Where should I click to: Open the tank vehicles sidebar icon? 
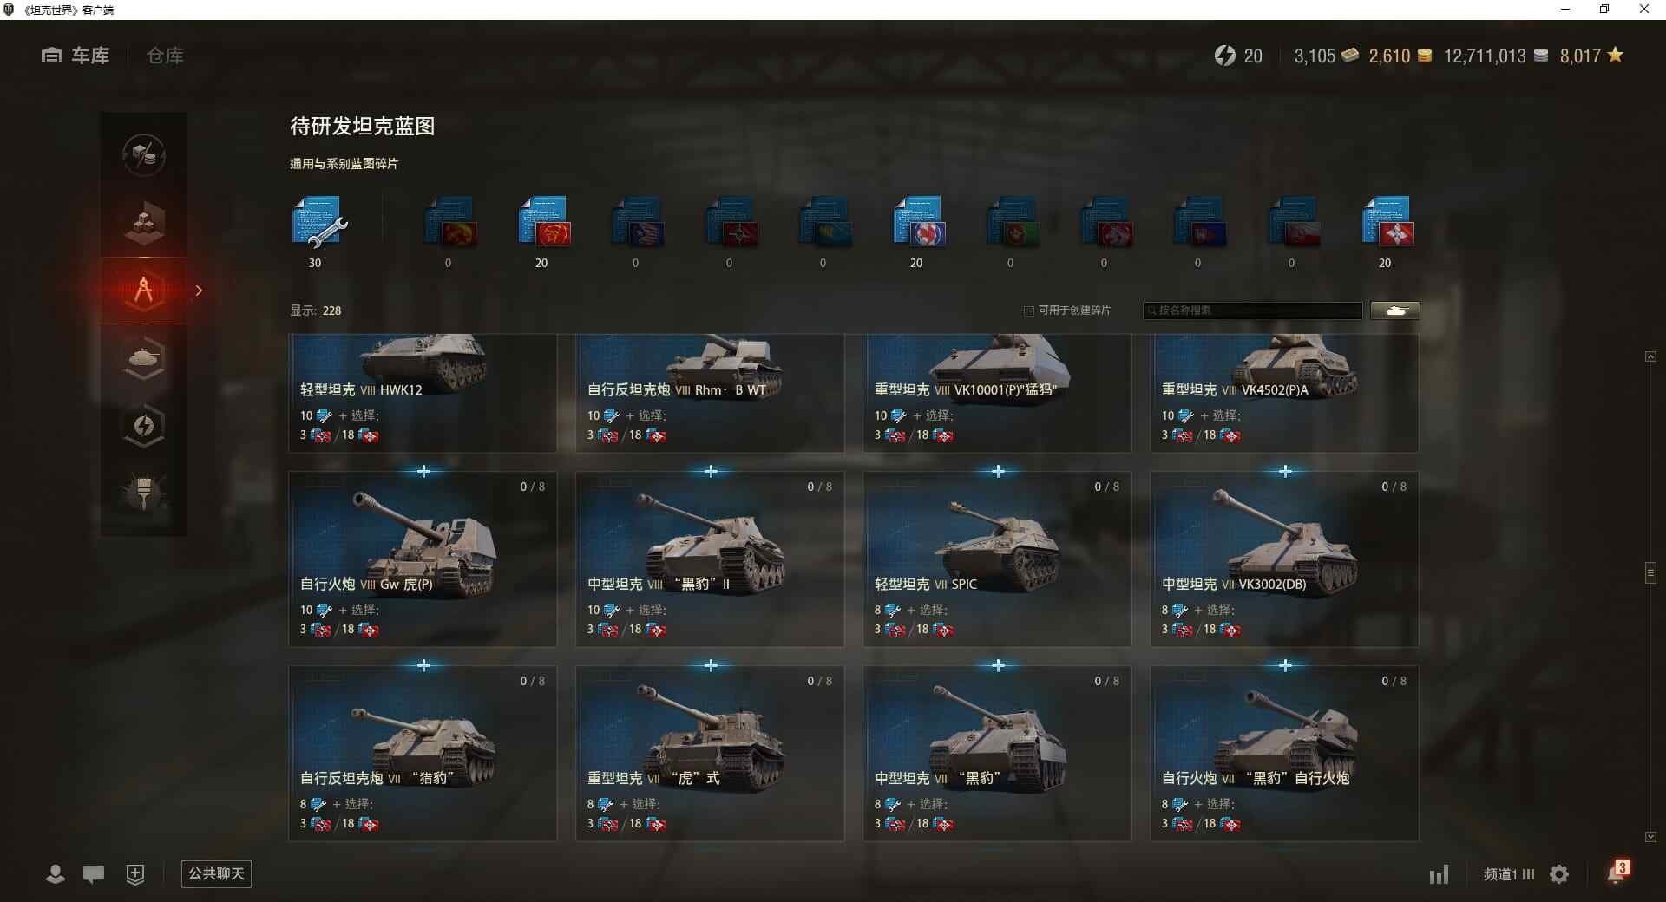(x=144, y=357)
